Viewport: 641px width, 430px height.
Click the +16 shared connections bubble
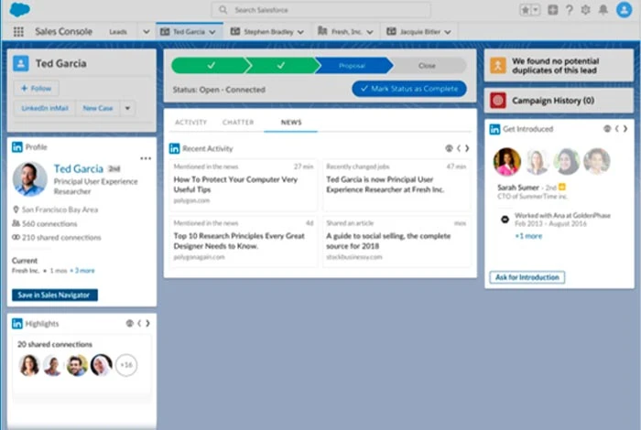click(x=126, y=365)
